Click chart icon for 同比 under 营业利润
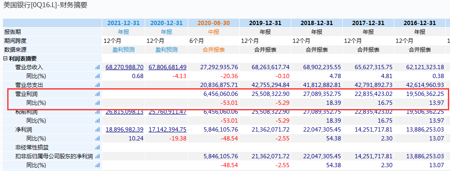 97,103
